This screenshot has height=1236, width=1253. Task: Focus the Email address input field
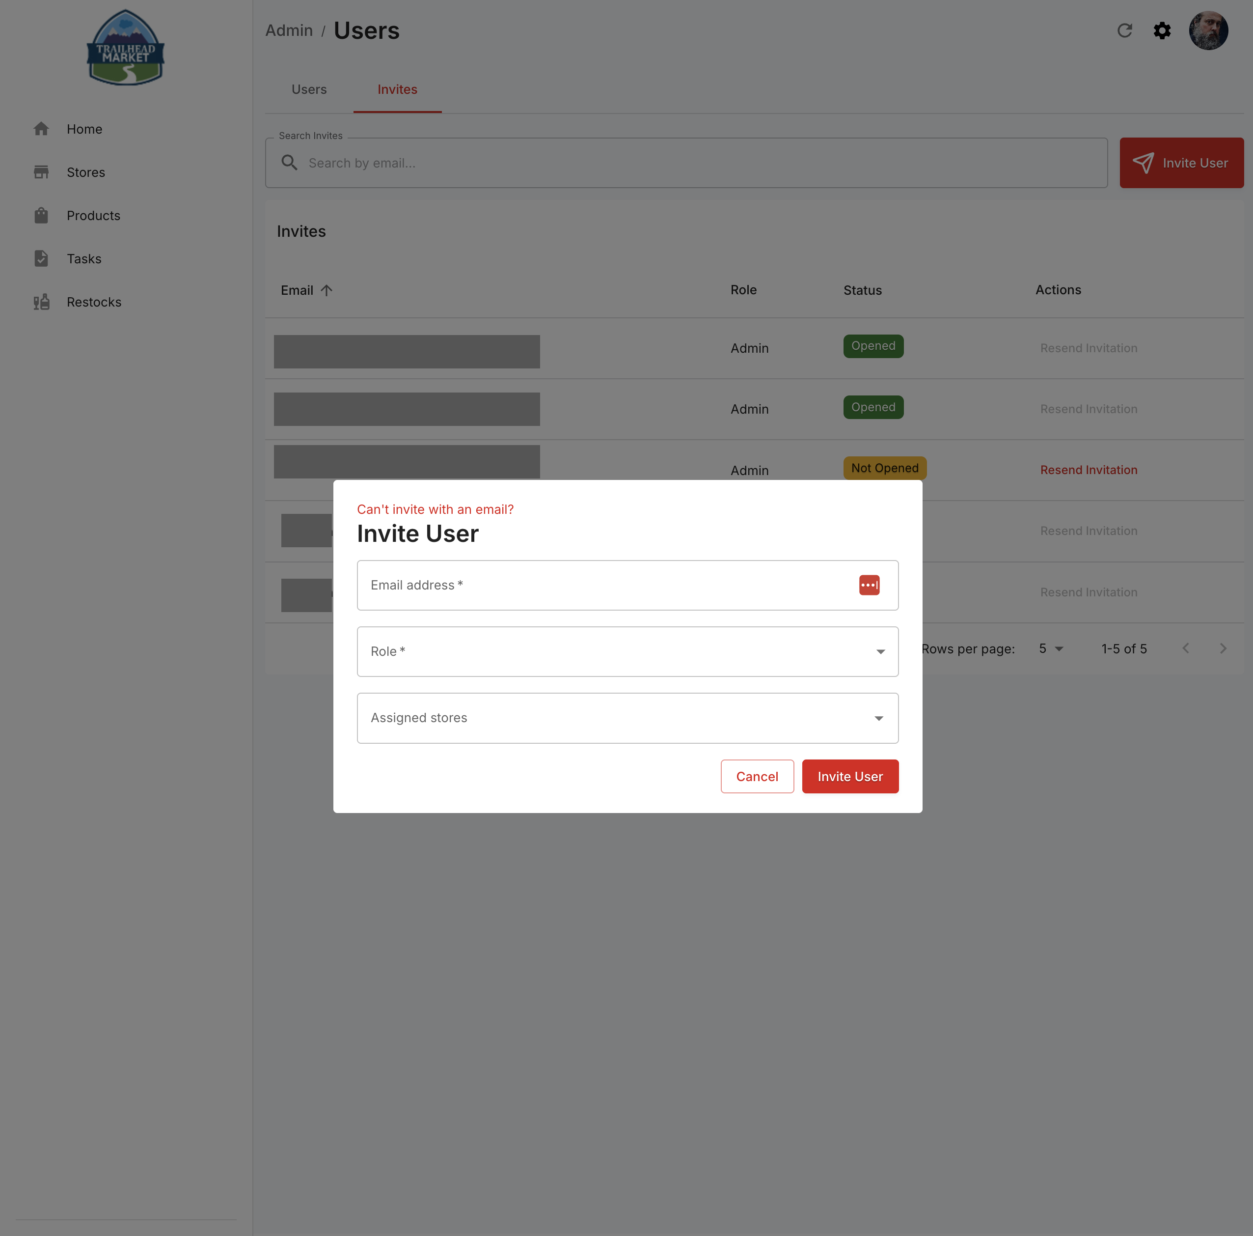tap(627, 585)
